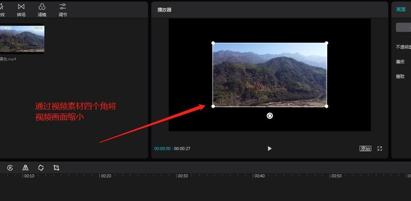Image resolution: width=411 pixels, height=201 pixels.
Task: Click the top-left corner handle of the video frame
Action: click(x=213, y=43)
